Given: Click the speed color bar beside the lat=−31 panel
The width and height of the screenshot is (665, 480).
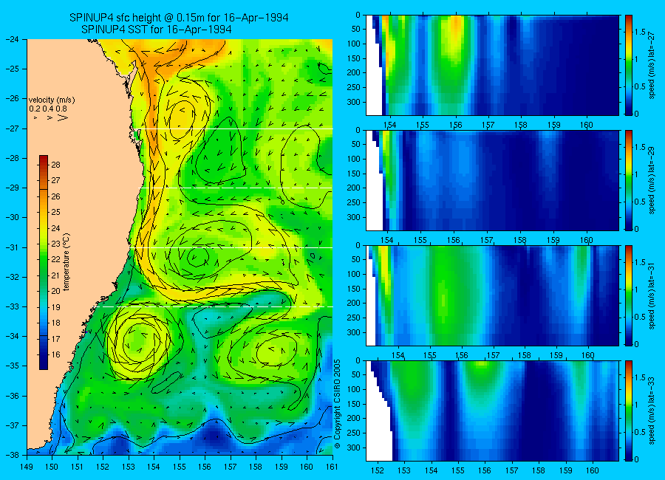Looking at the screenshot, I should (x=628, y=295).
